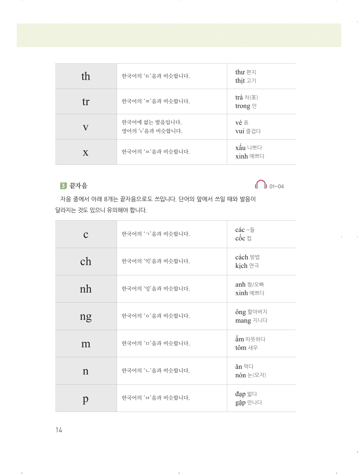
Task: Click page number 14
Action: [x=59, y=430]
